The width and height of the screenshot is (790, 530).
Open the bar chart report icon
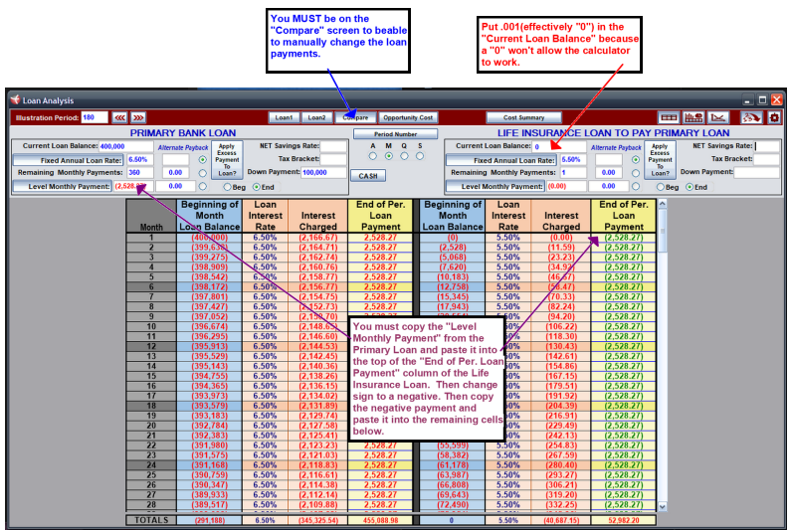pyautogui.click(x=693, y=117)
